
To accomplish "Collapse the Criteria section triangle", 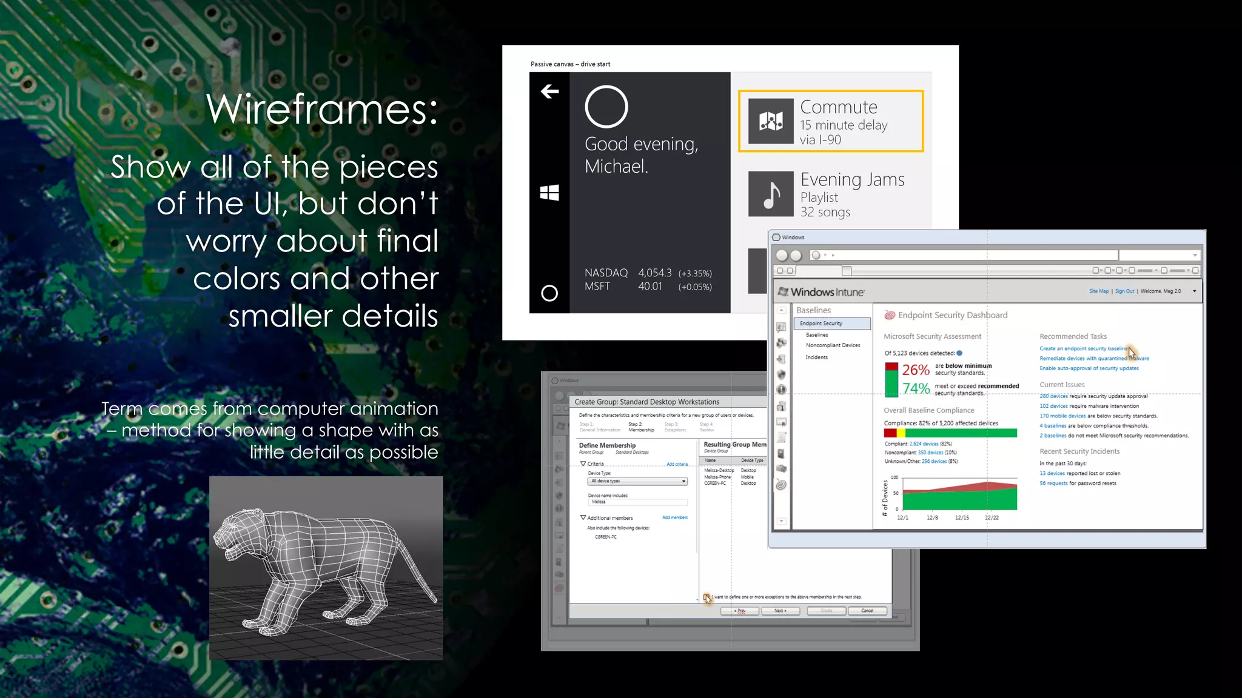I will tap(583, 464).
